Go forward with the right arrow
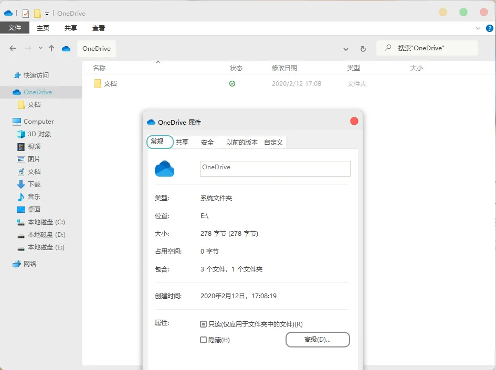Viewport: 496px width, 370px height. click(x=28, y=48)
